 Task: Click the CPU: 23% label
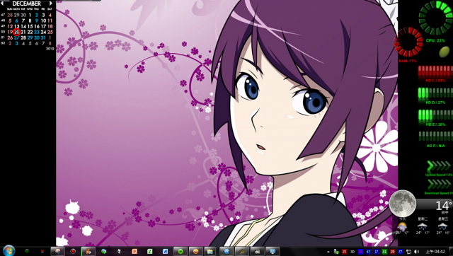click(435, 41)
